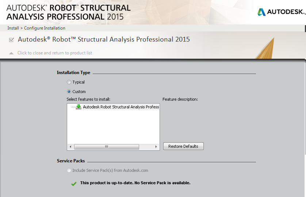Click the Install breadcrumb item
The image size is (306, 197).
tap(13, 28)
